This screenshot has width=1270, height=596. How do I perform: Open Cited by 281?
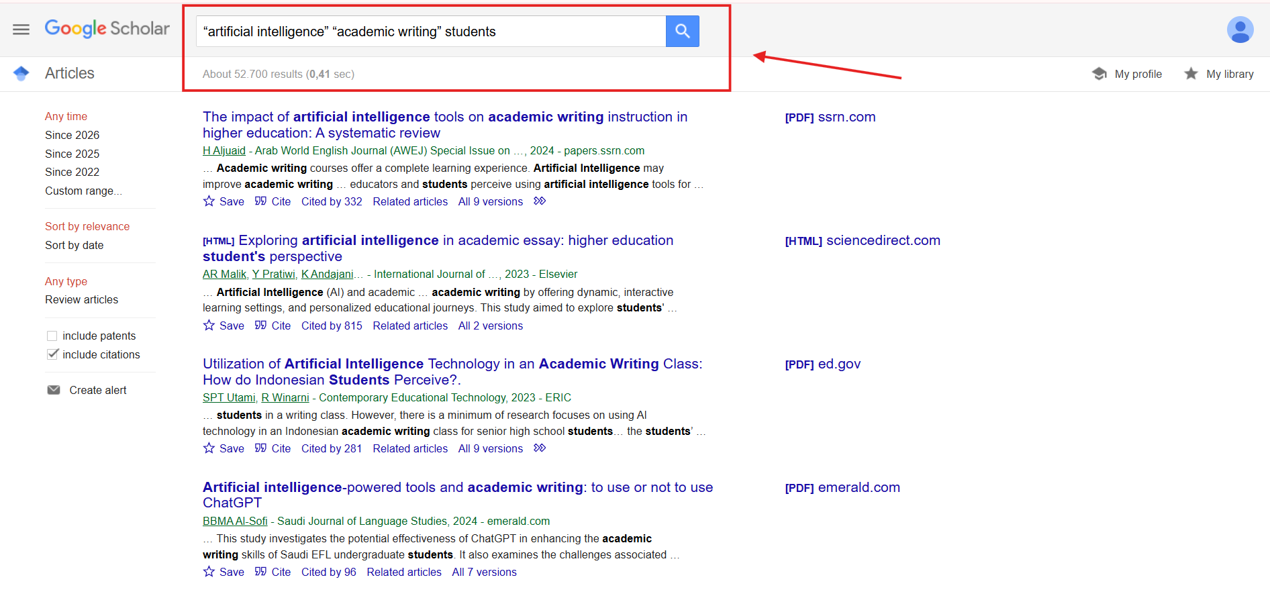(x=332, y=448)
